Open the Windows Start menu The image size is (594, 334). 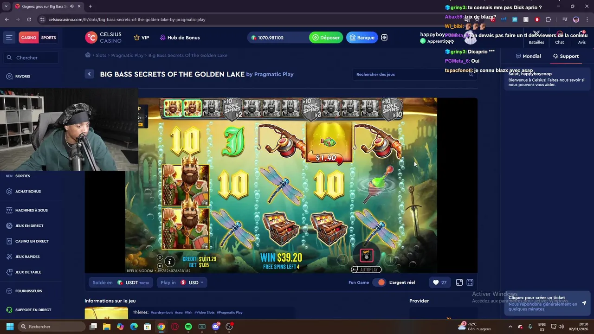10,327
